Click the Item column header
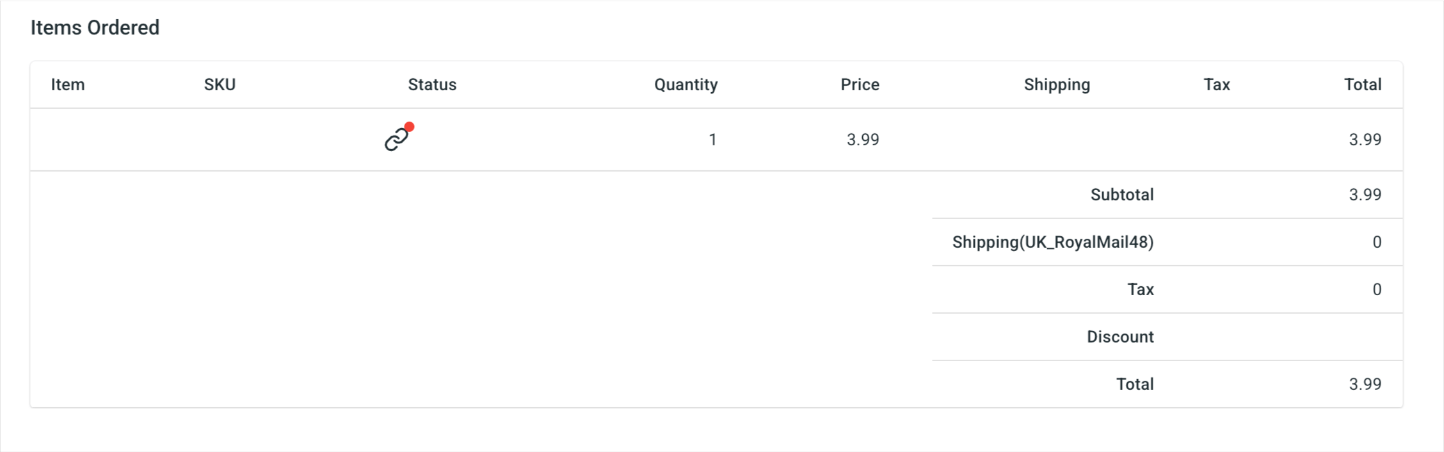This screenshot has height=452, width=1444. [x=68, y=84]
